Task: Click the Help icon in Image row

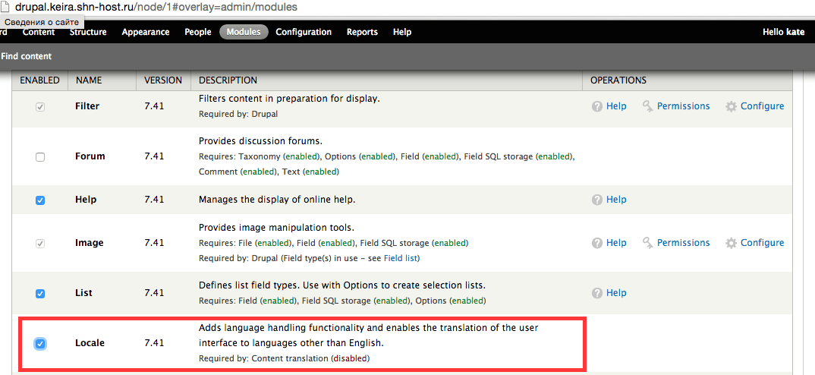Action: 597,243
